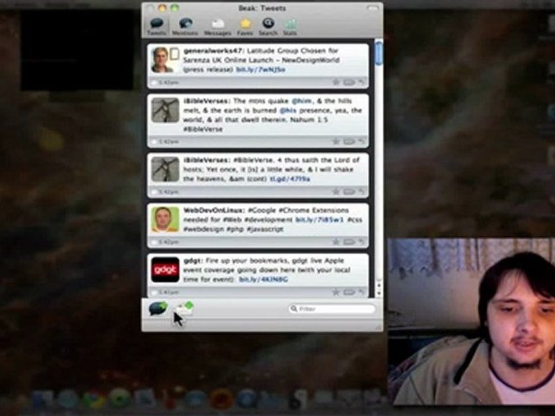Click the scrollbar down arrow
555x416 pixels.
(x=379, y=294)
